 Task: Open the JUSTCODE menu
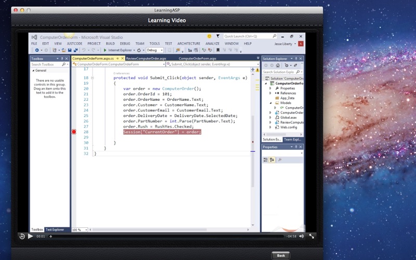coord(74,44)
